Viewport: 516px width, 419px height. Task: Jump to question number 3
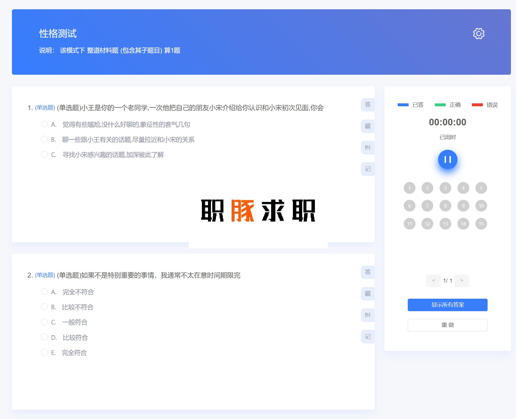click(x=445, y=188)
